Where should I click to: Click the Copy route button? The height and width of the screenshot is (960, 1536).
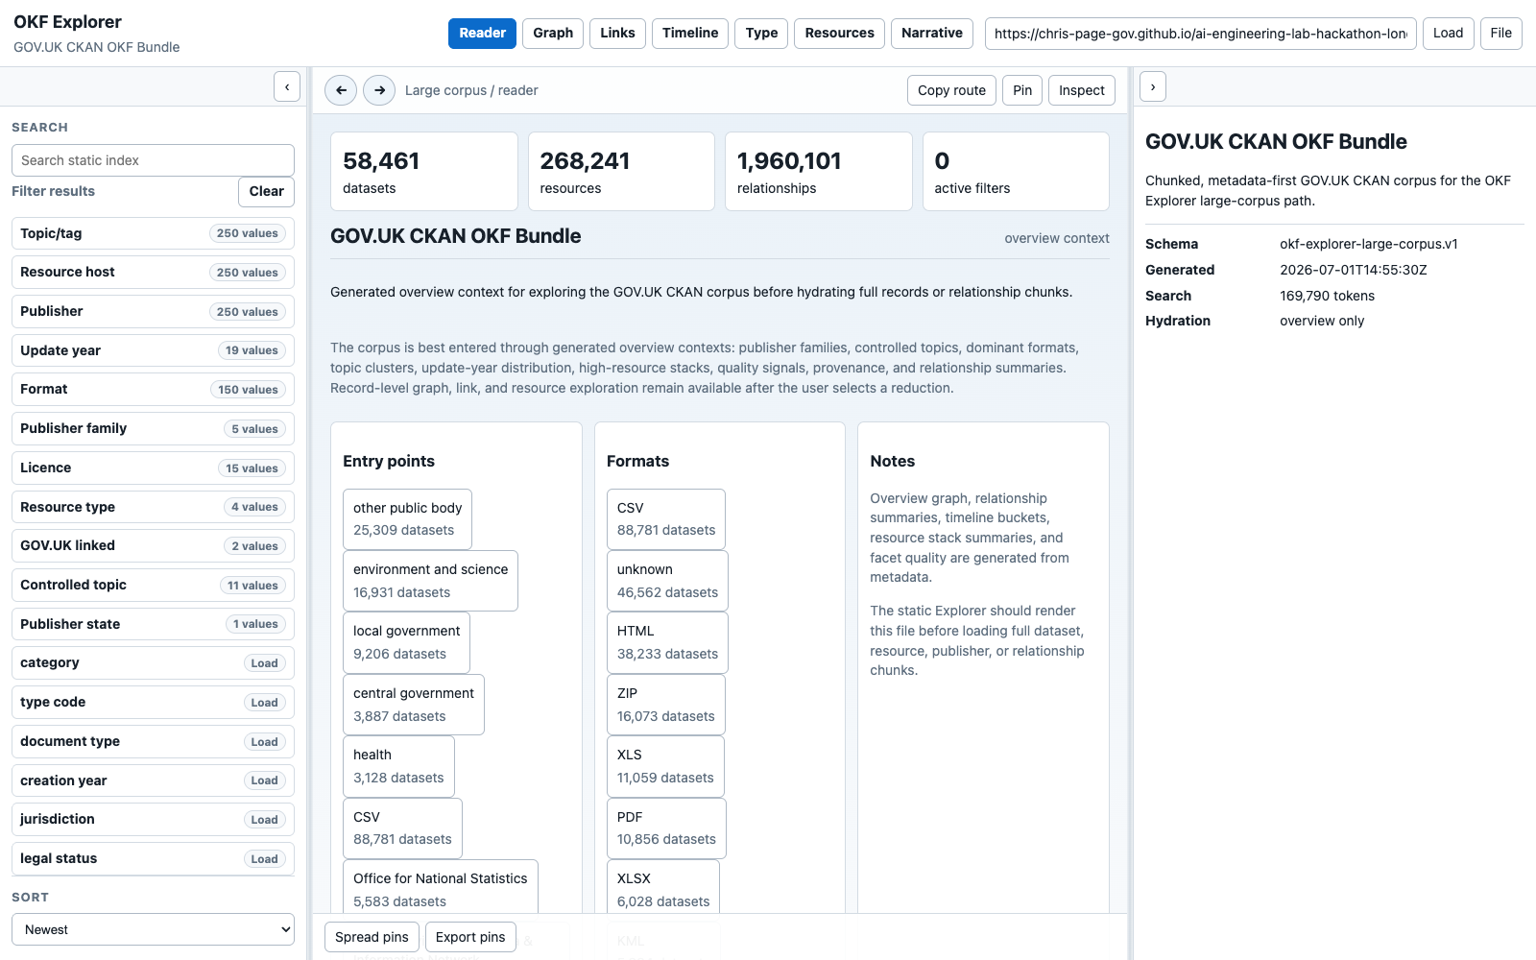[951, 90]
